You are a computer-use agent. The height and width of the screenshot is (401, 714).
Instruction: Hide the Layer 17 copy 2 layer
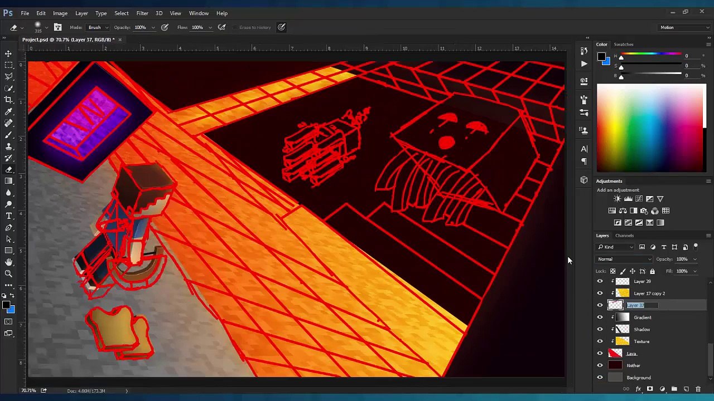(600, 294)
